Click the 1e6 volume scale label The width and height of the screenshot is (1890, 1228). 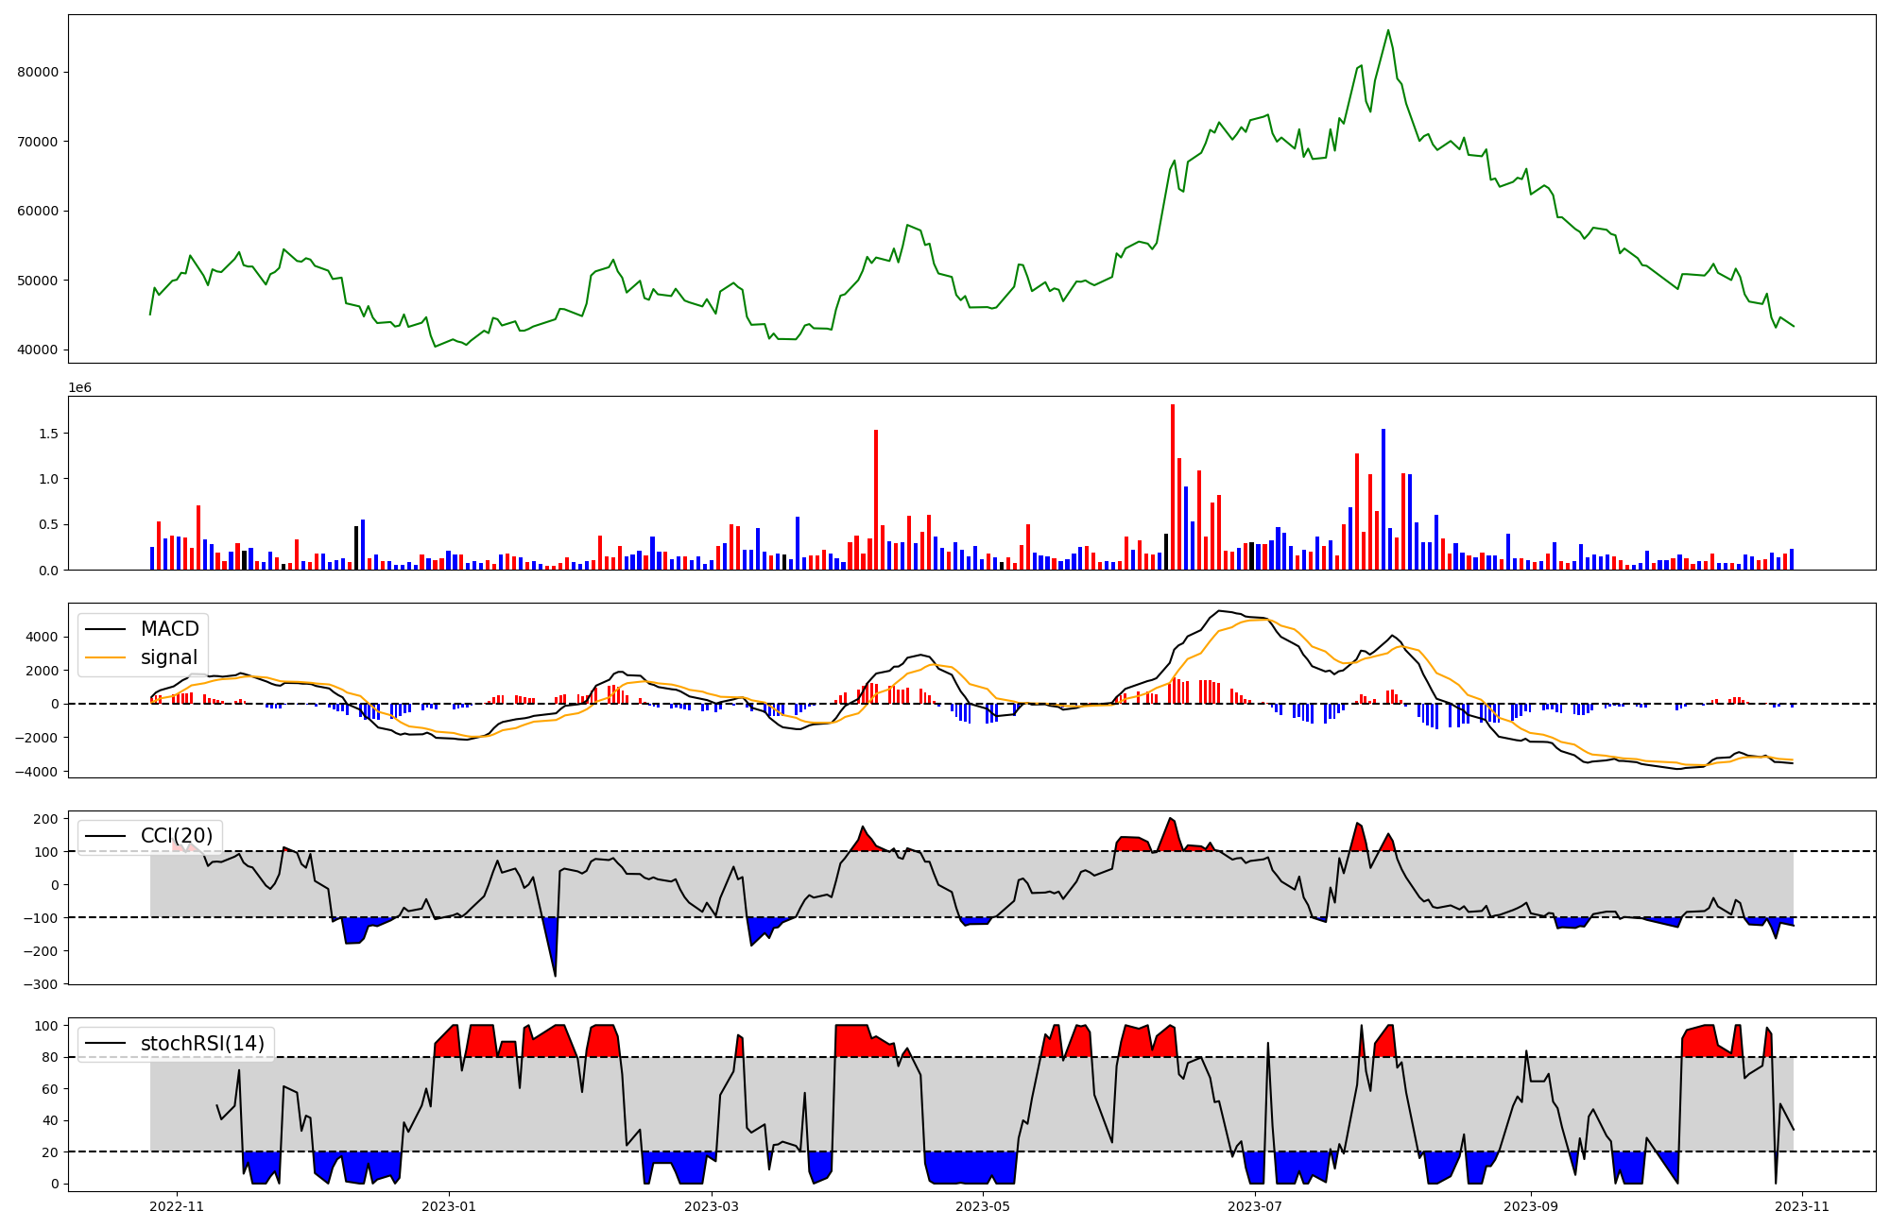pos(79,388)
